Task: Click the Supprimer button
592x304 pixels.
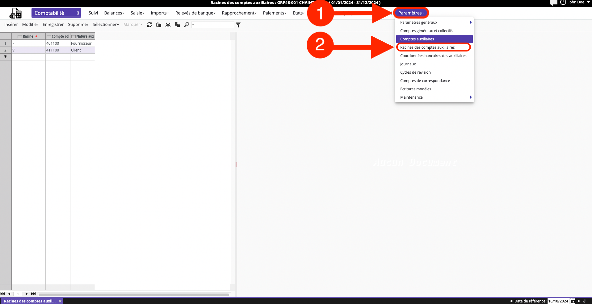Action: point(78,24)
